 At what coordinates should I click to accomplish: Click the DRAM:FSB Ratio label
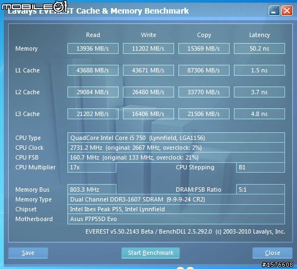[x=199, y=189]
